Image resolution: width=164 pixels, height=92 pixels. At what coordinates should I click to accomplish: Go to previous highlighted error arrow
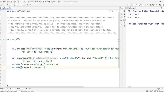[116, 11]
